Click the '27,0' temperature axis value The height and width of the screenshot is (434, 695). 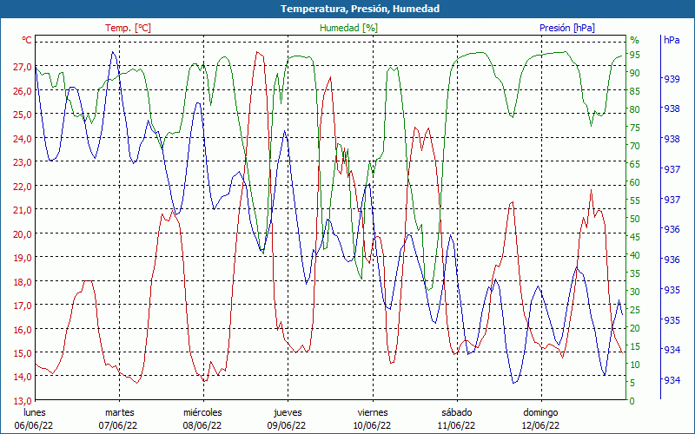(23, 68)
